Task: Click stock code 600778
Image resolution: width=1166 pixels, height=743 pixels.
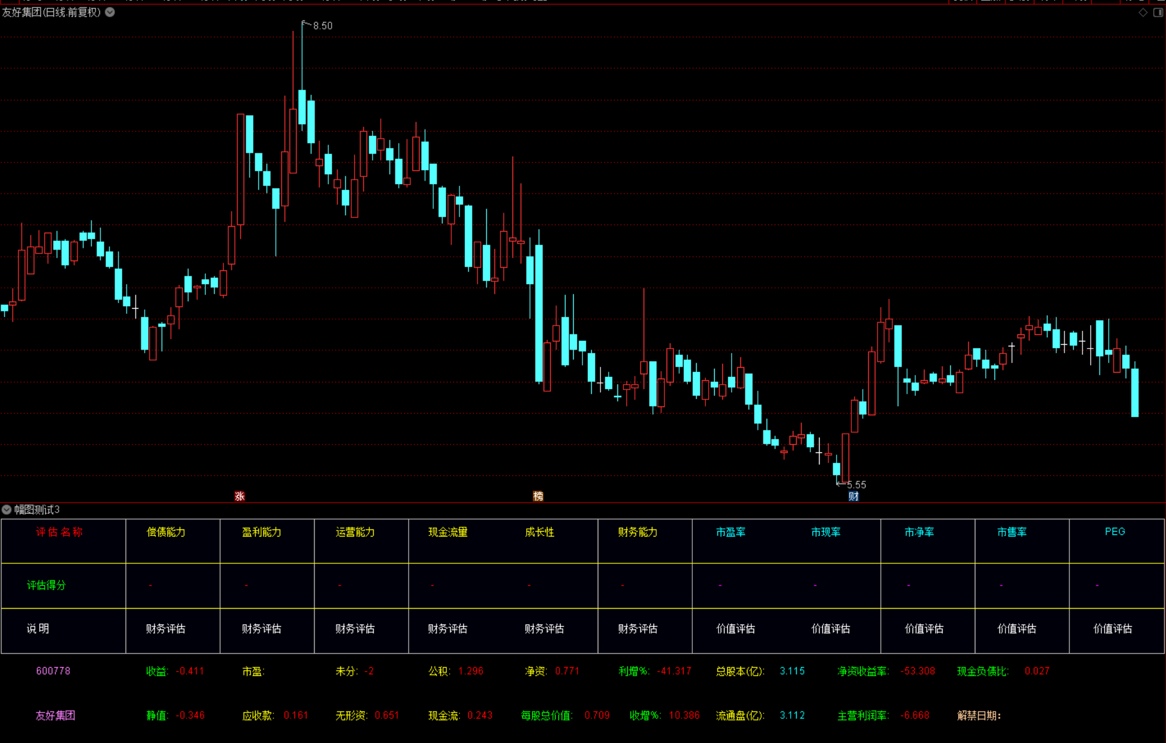Action: 53,671
